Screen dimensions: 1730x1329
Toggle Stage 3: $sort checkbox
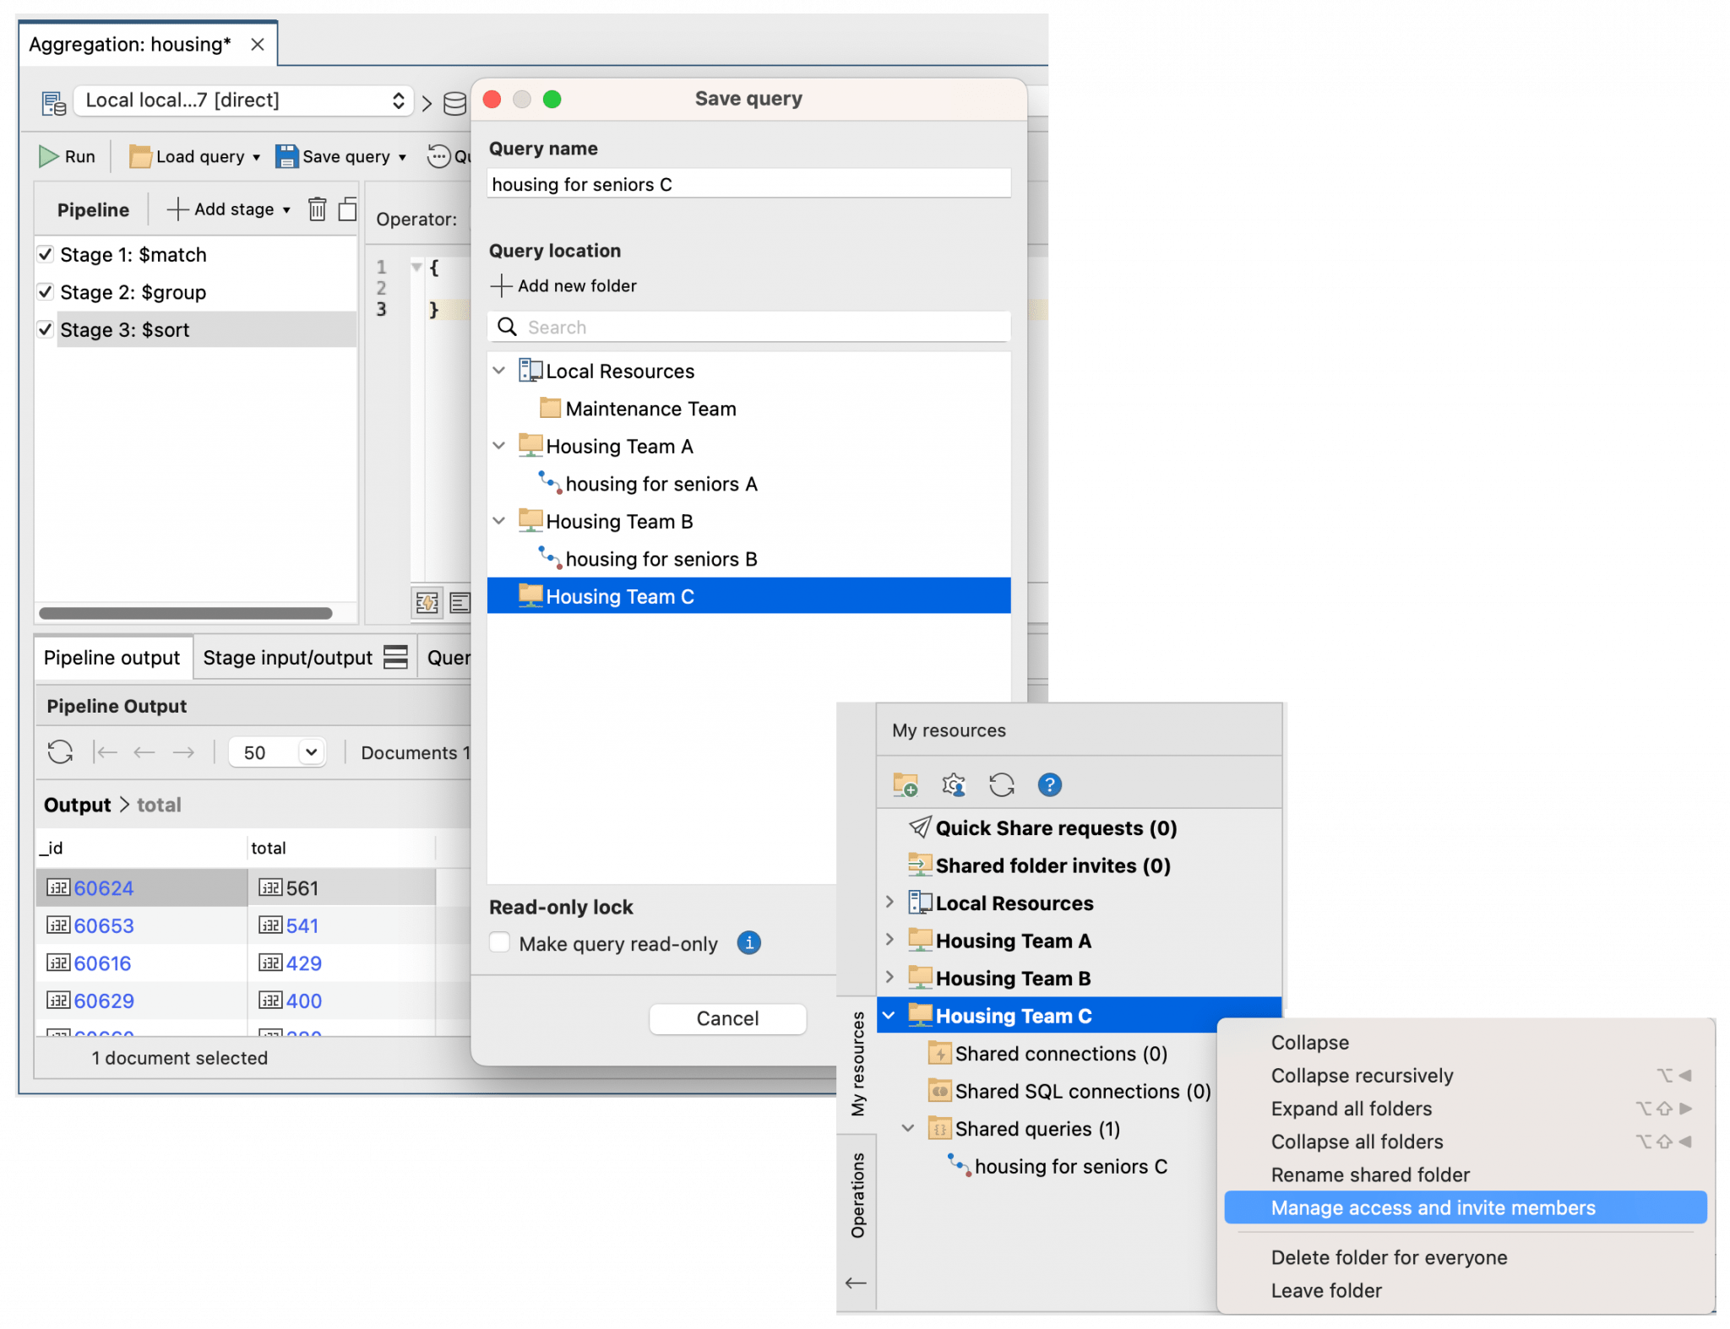(46, 329)
